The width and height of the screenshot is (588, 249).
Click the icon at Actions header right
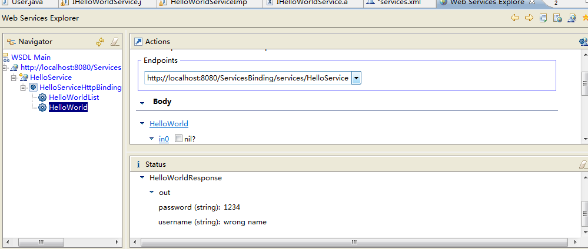pyautogui.click(x=583, y=42)
